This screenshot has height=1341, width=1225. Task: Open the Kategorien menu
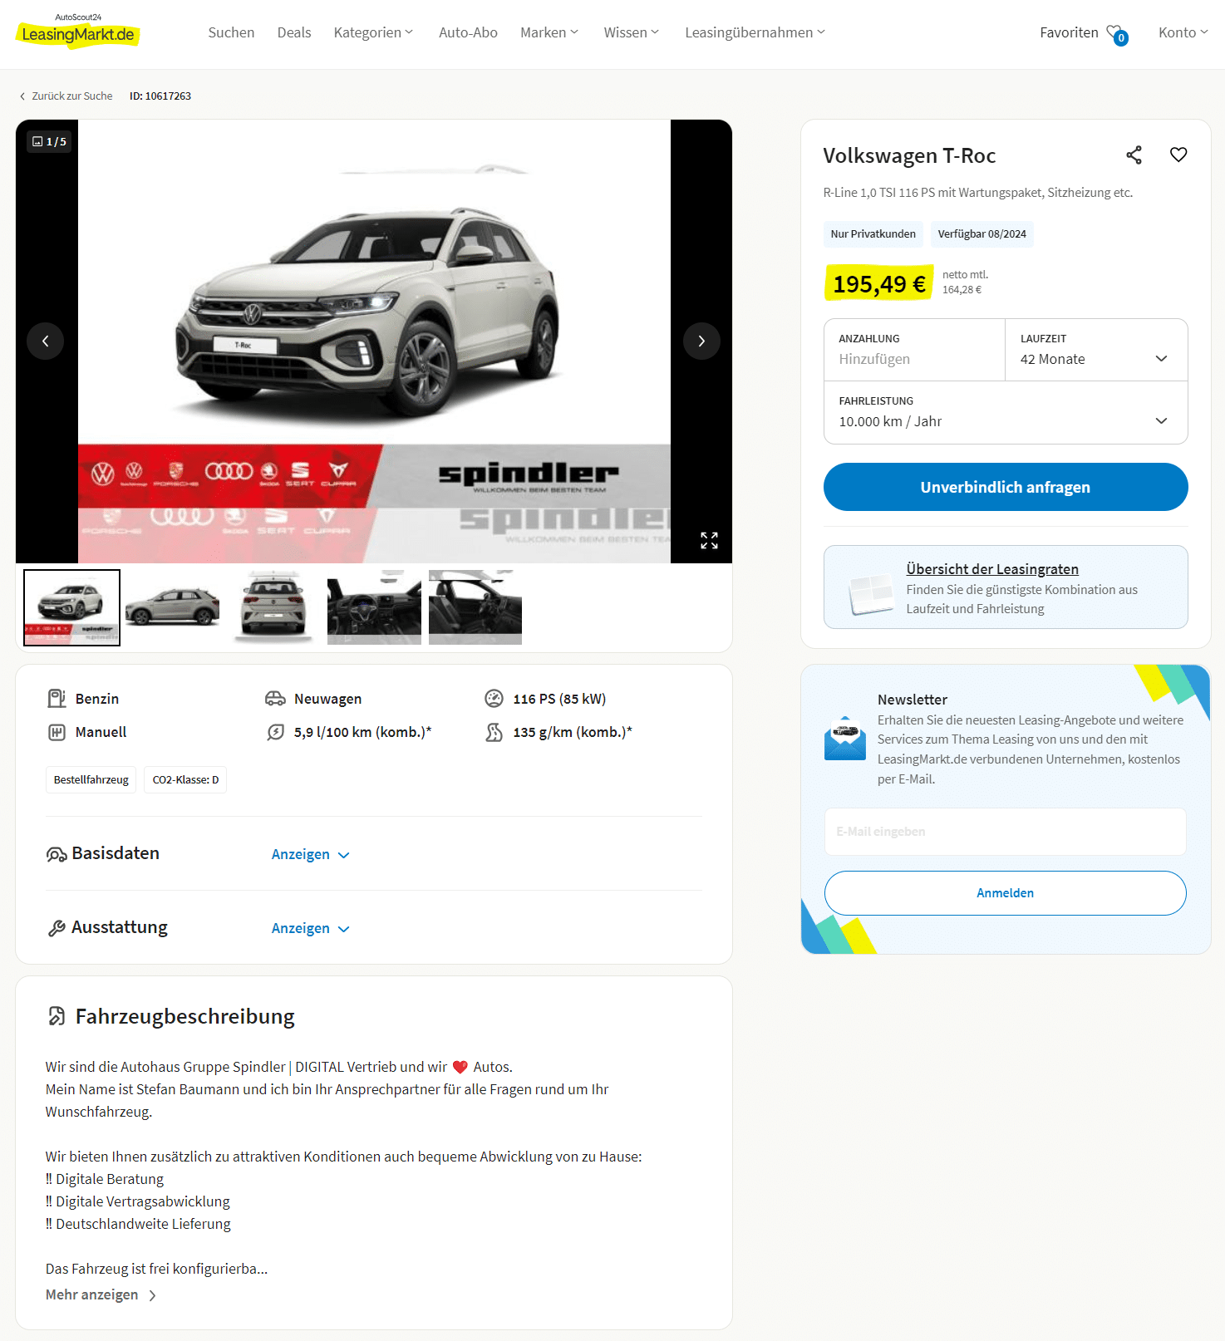coord(373,32)
